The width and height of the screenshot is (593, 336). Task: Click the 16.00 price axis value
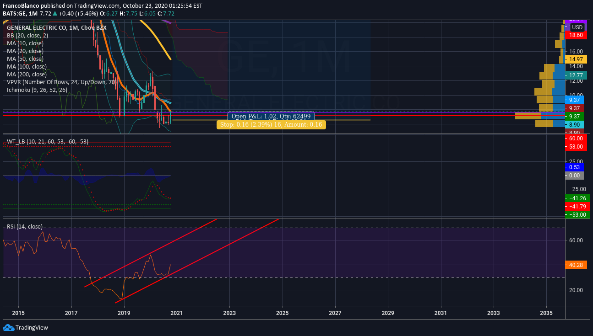[x=577, y=51]
